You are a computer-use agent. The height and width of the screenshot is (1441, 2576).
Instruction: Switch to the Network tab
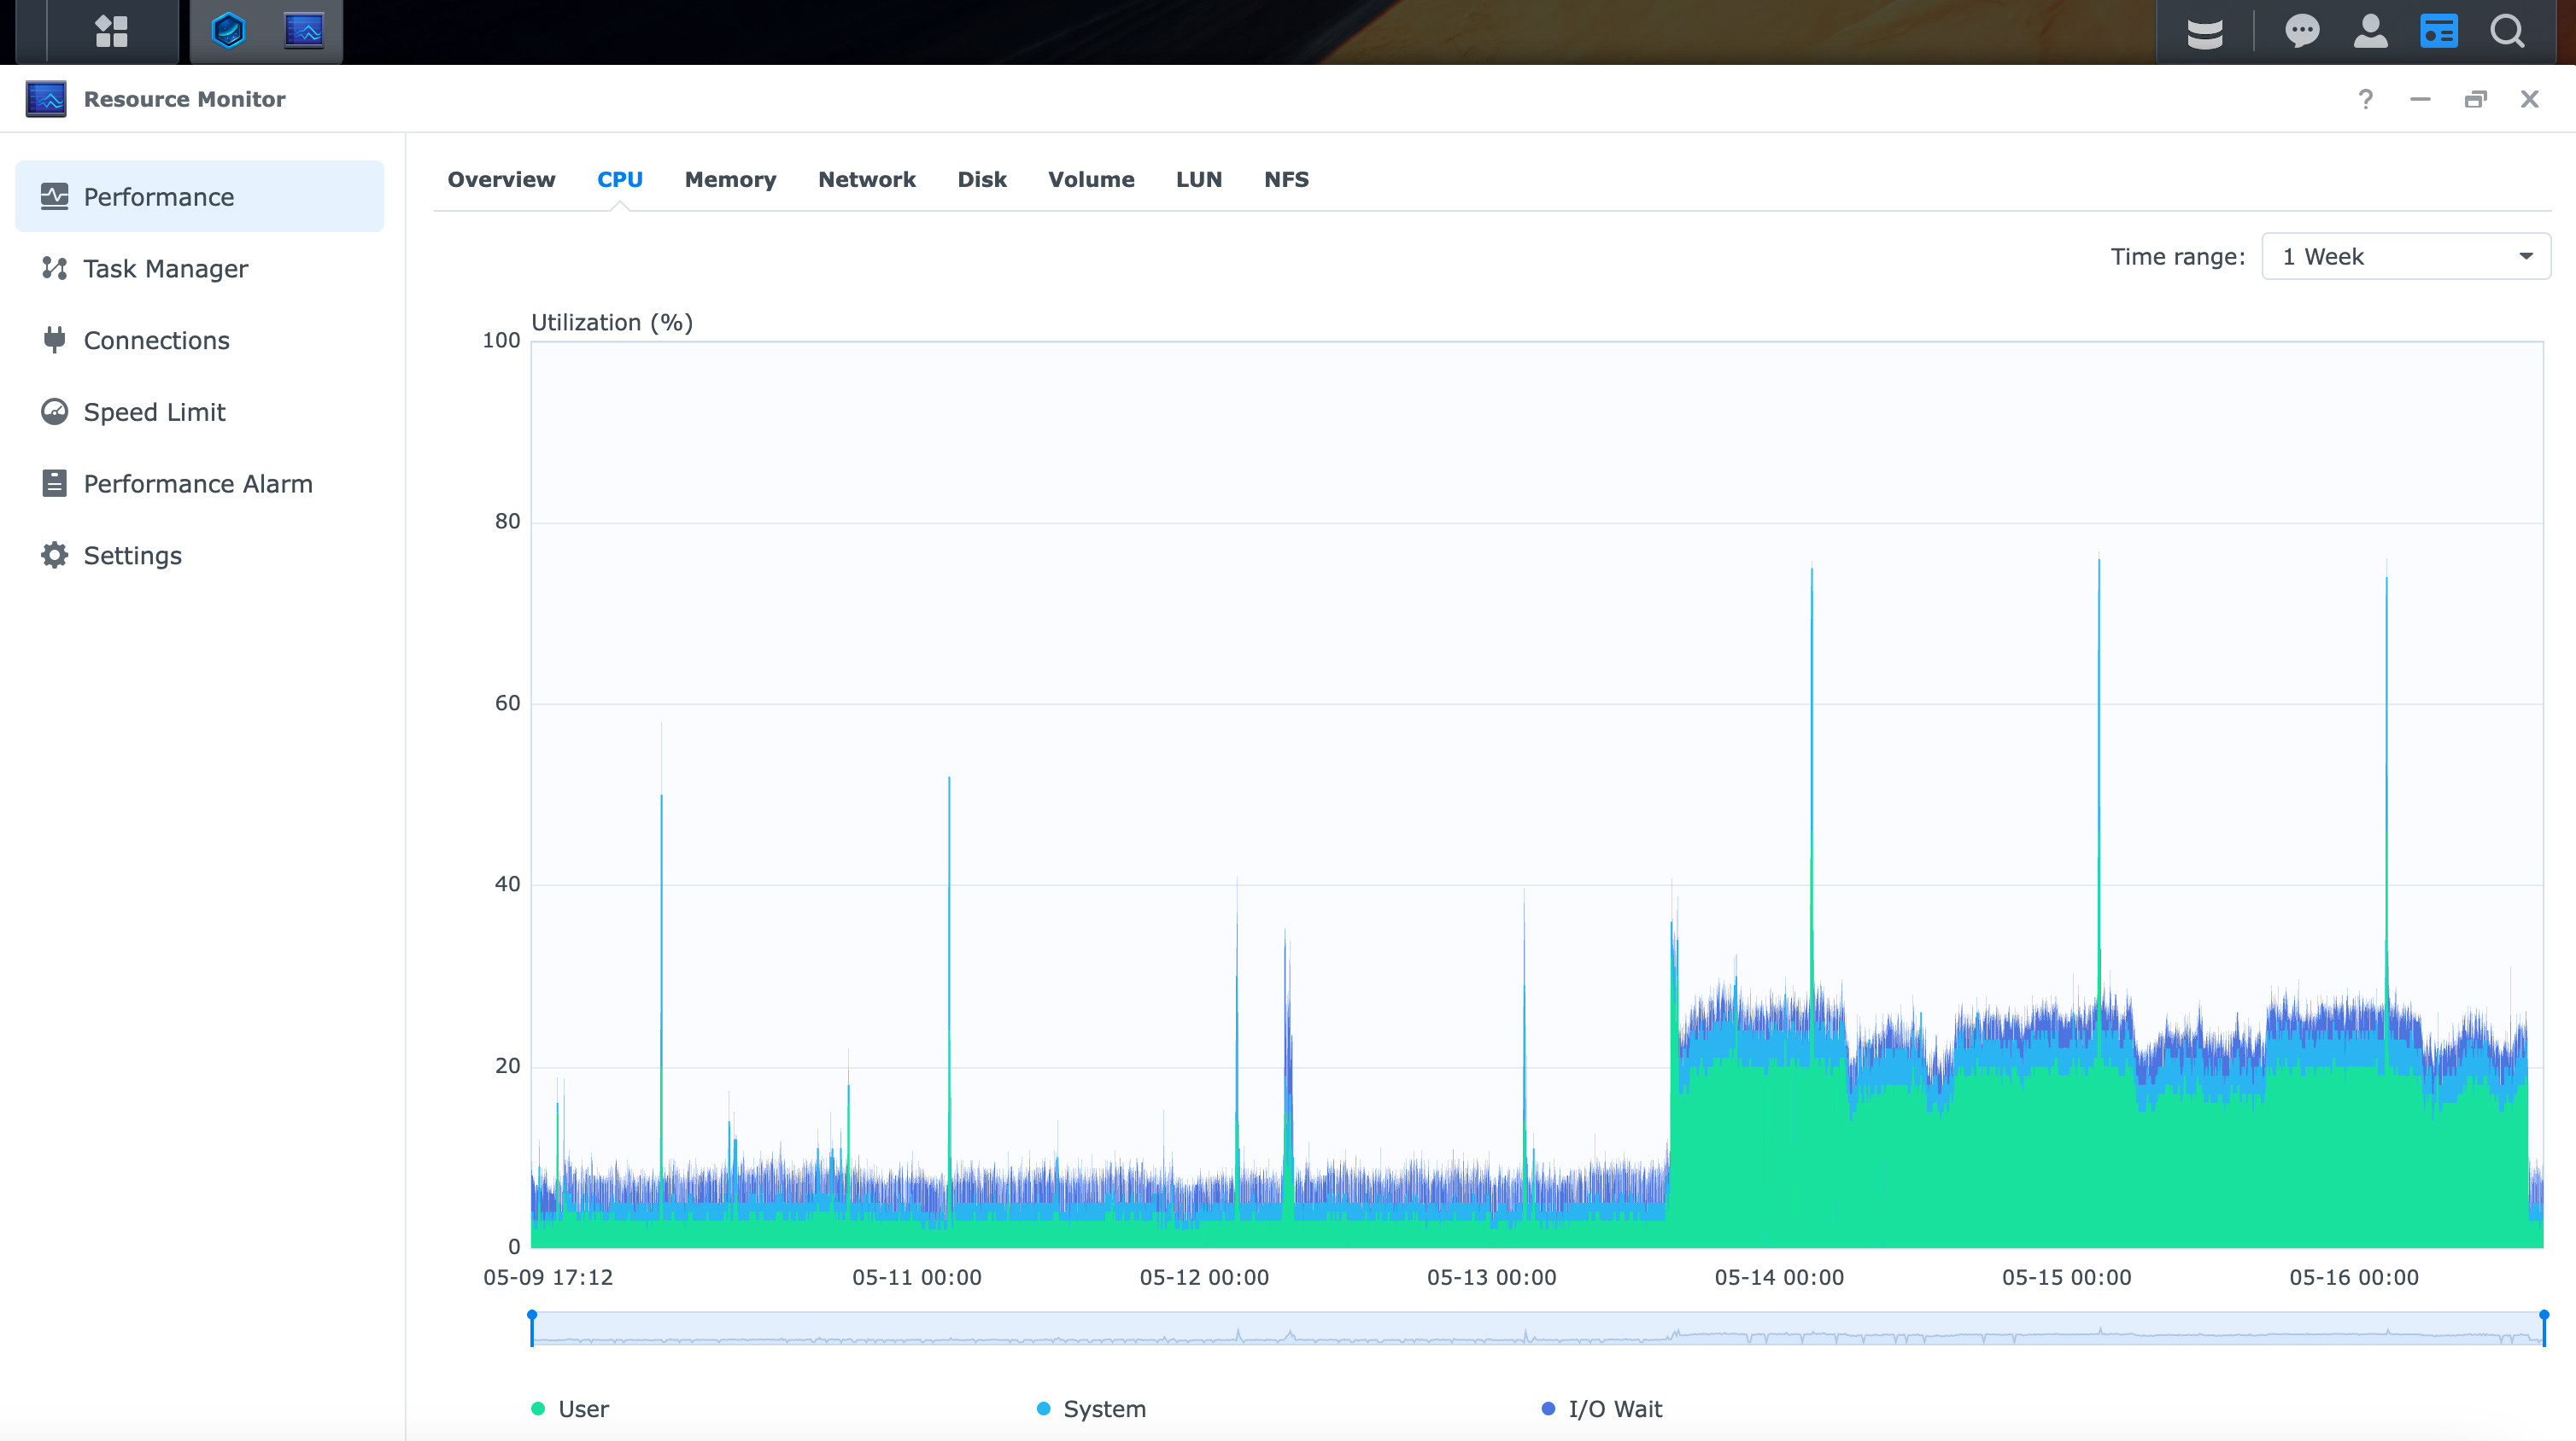866,180
